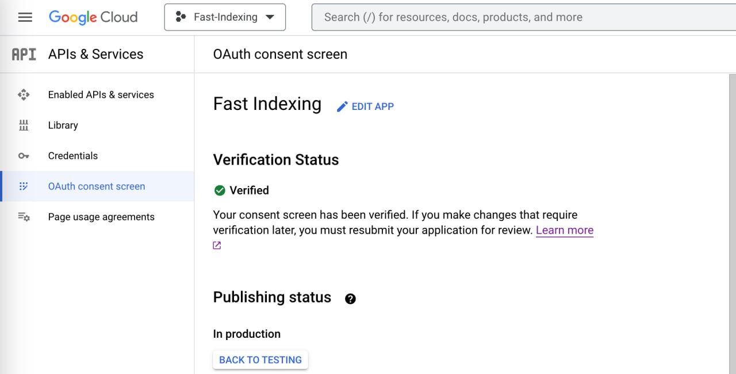Open the Learn more link
Viewport: 736px width, 374px height.
click(565, 230)
